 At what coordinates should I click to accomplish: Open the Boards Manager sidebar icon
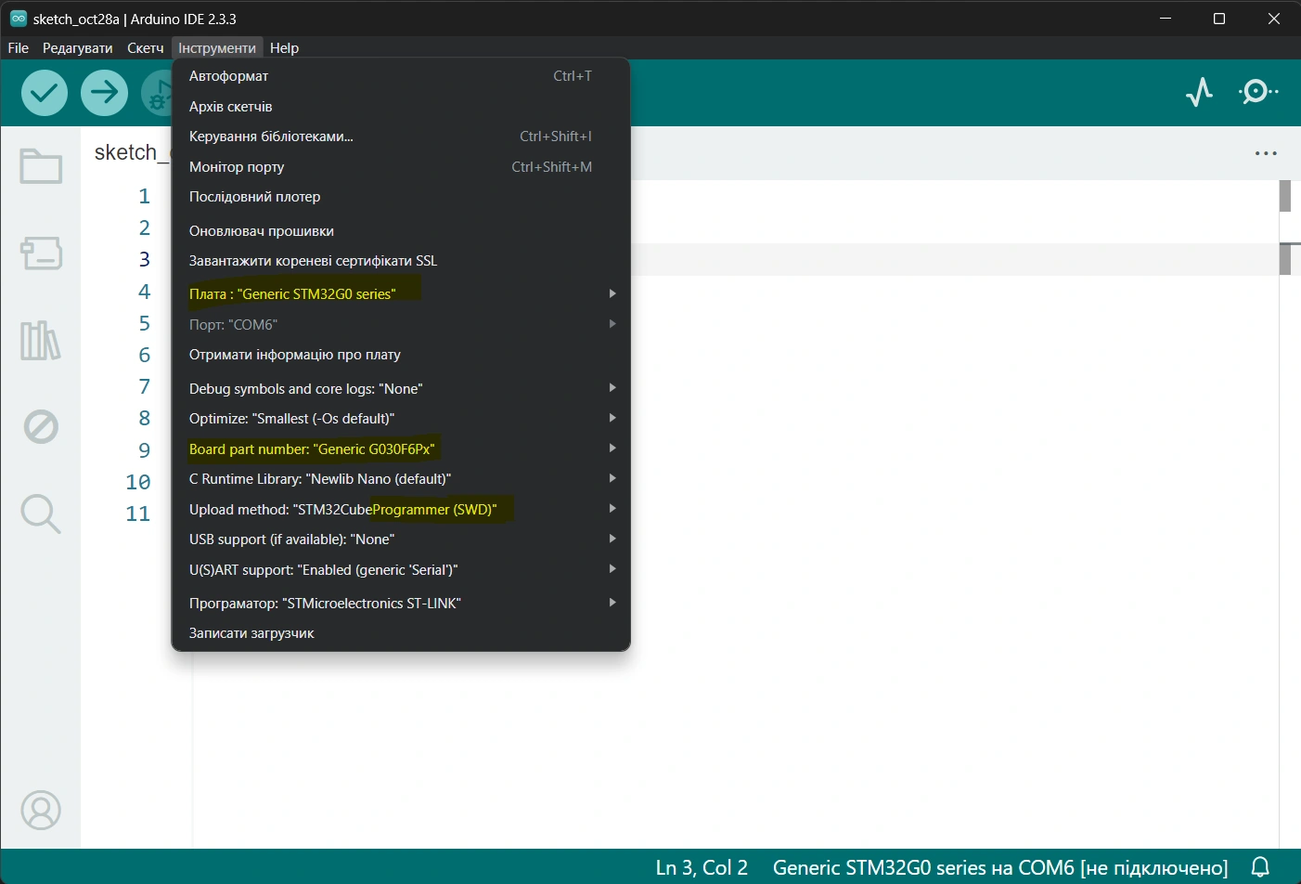[41, 252]
